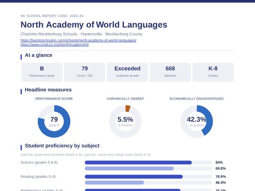This screenshot has height=191, width=255.
Task: Click the Science solid bar at 84%
Action: click(138, 162)
